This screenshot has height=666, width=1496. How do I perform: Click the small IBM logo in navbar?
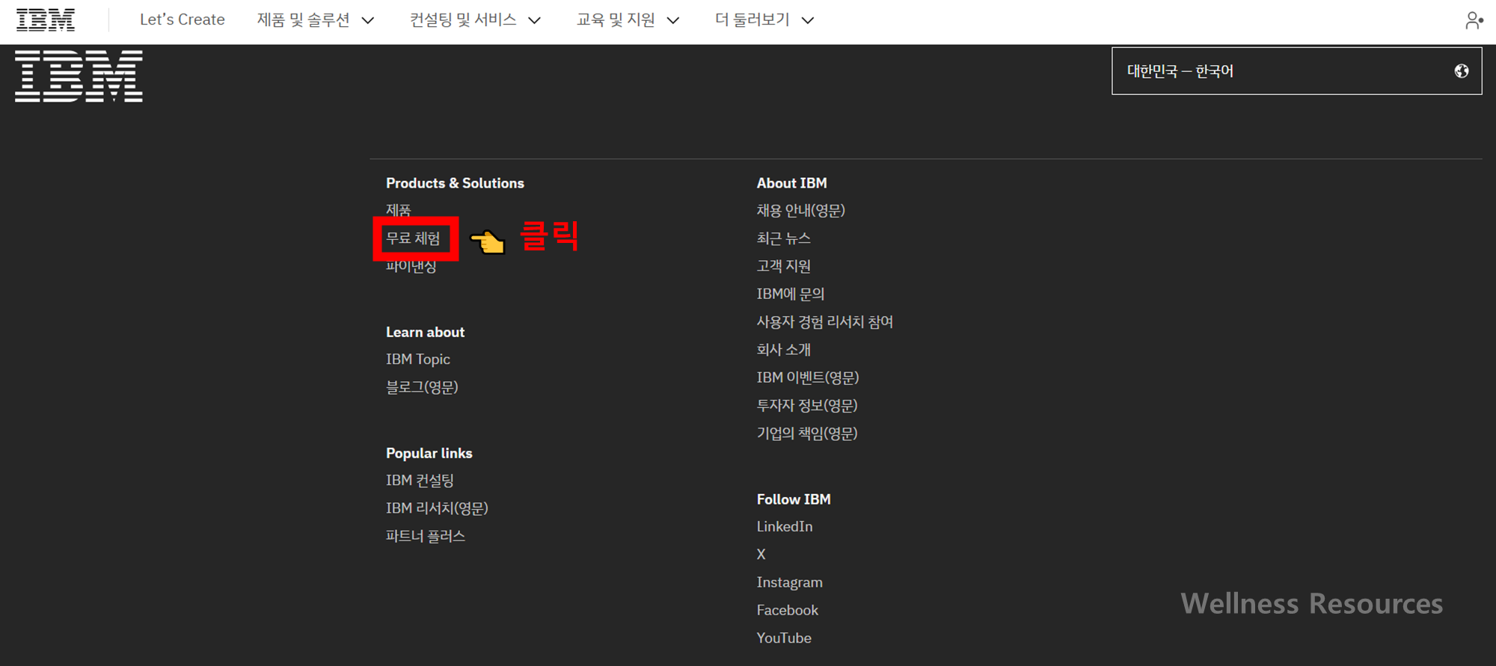point(46,20)
